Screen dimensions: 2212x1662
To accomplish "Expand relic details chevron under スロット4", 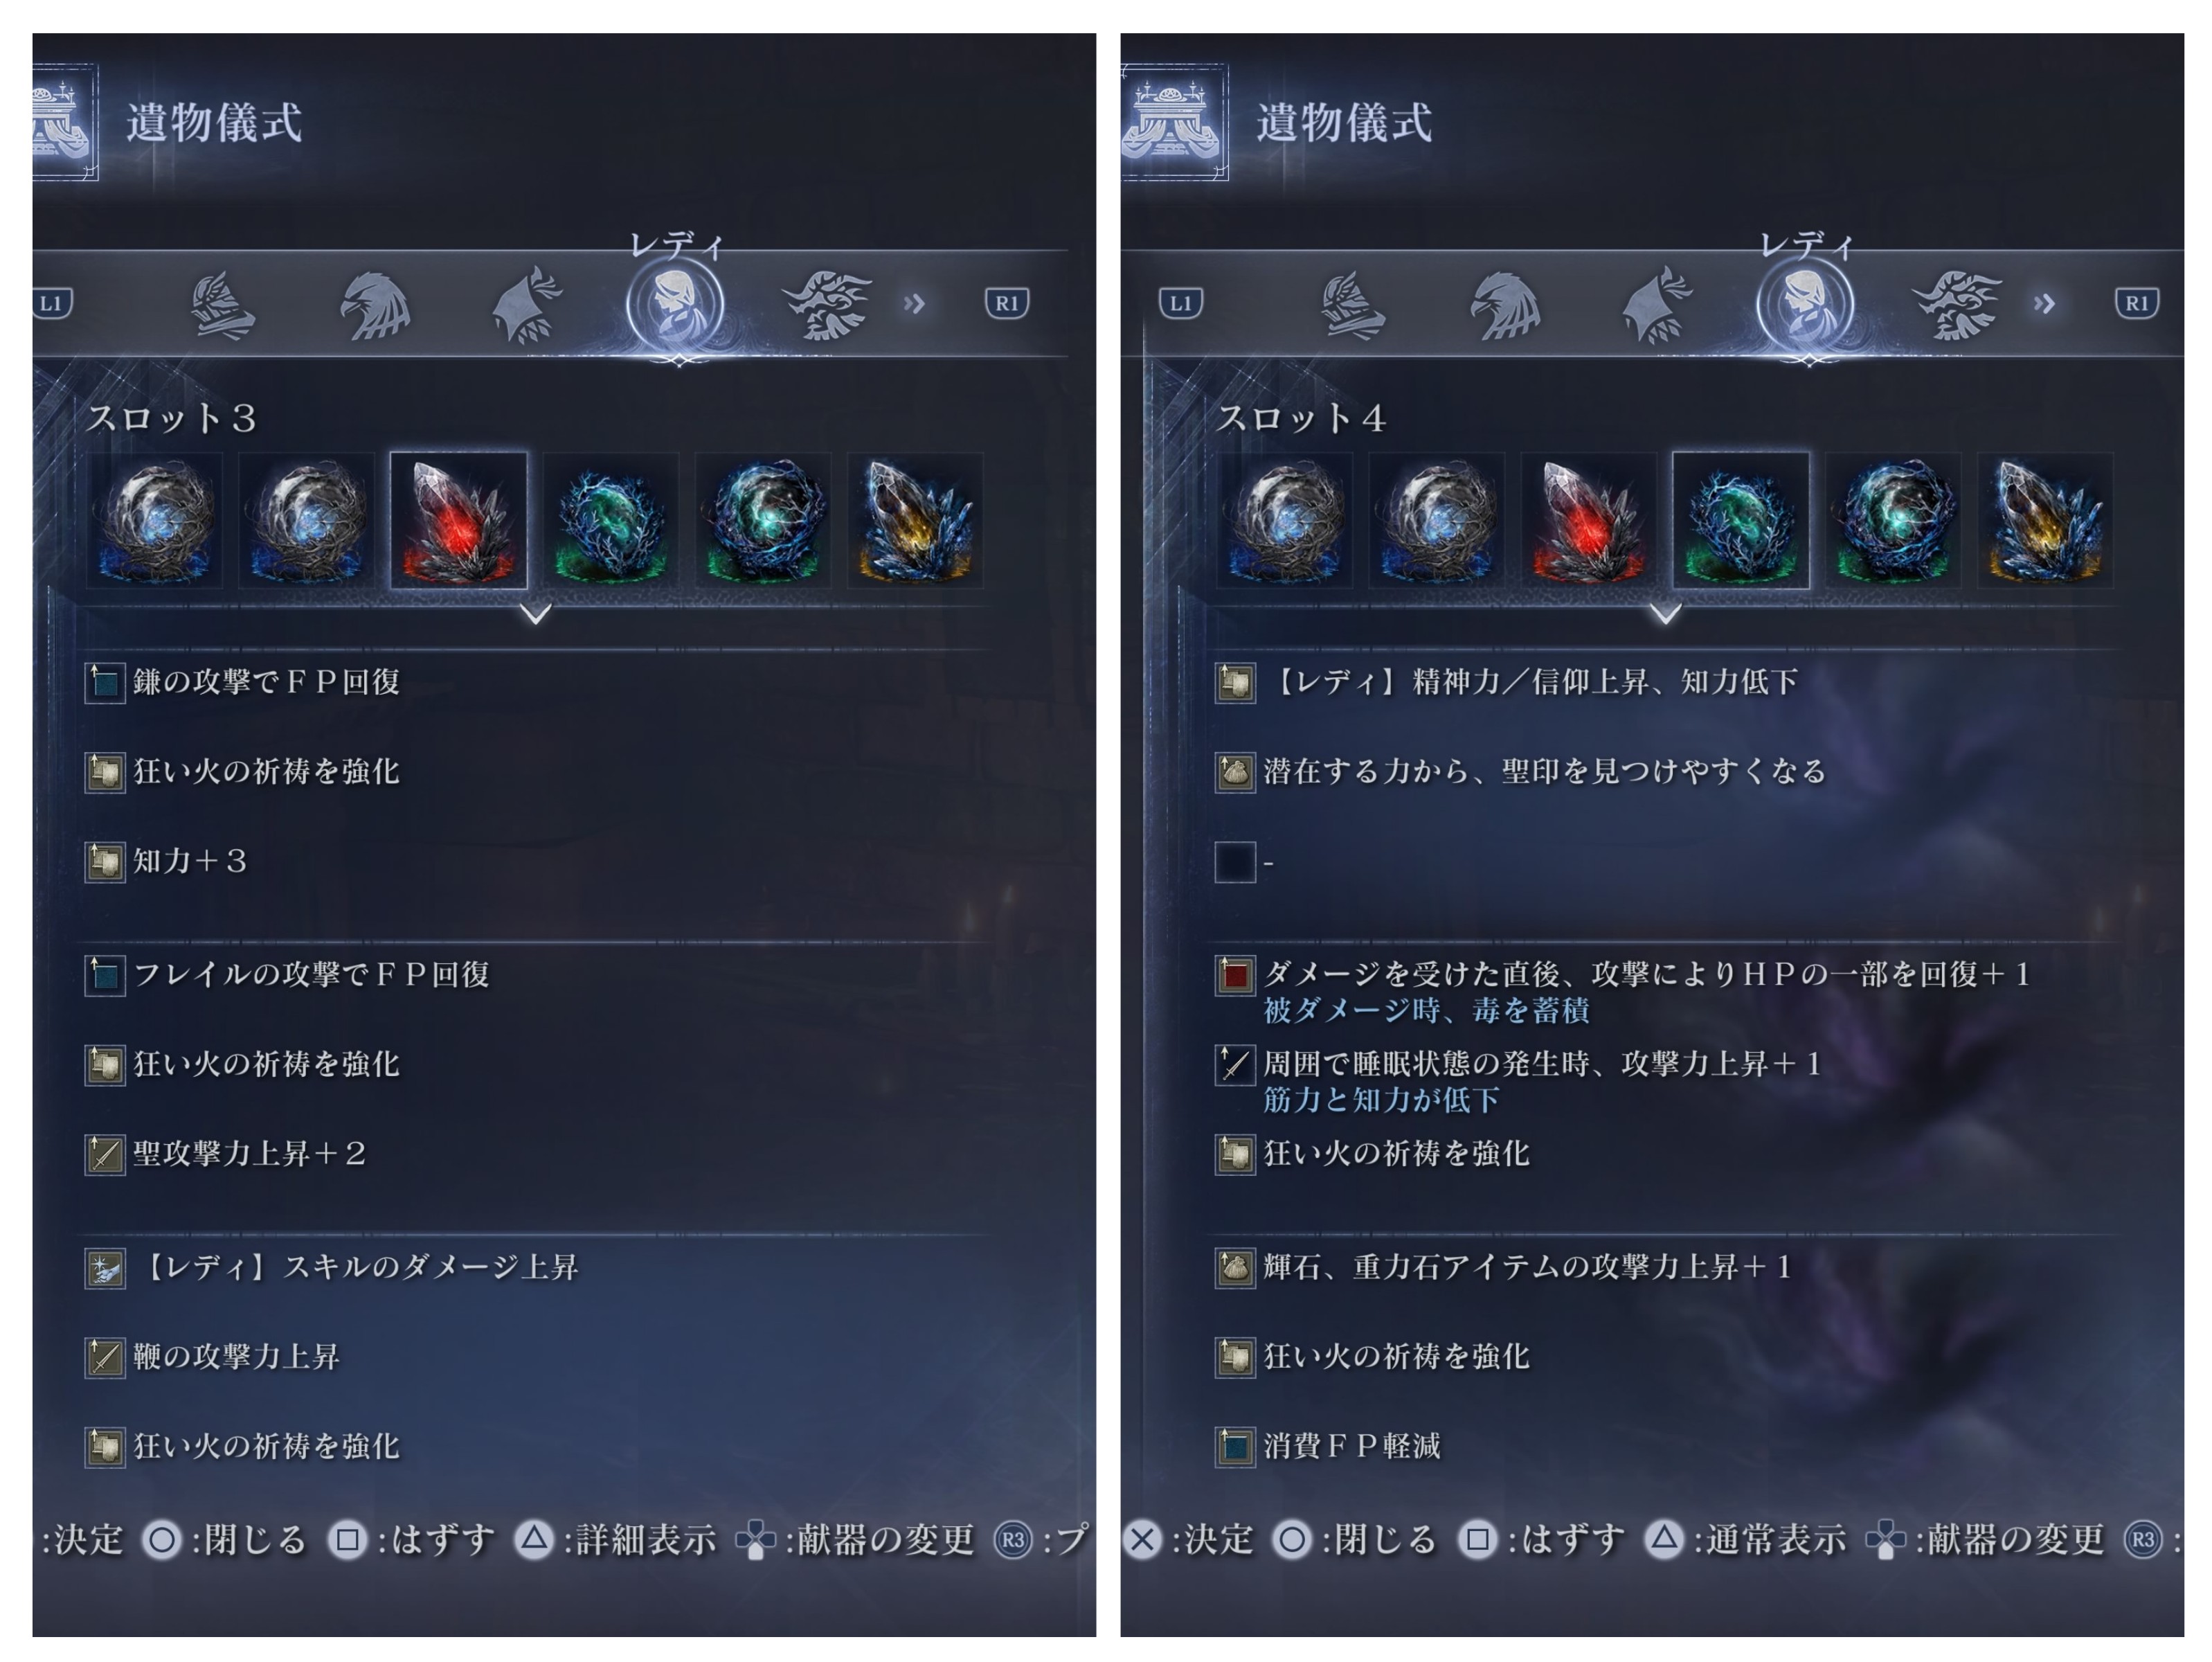I will (1666, 613).
